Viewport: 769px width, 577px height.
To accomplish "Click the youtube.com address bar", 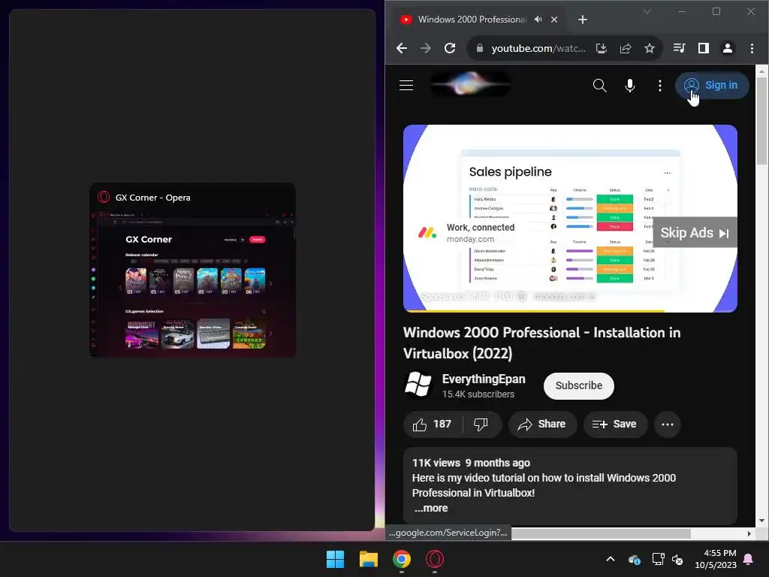I will pyautogui.click(x=538, y=48).
